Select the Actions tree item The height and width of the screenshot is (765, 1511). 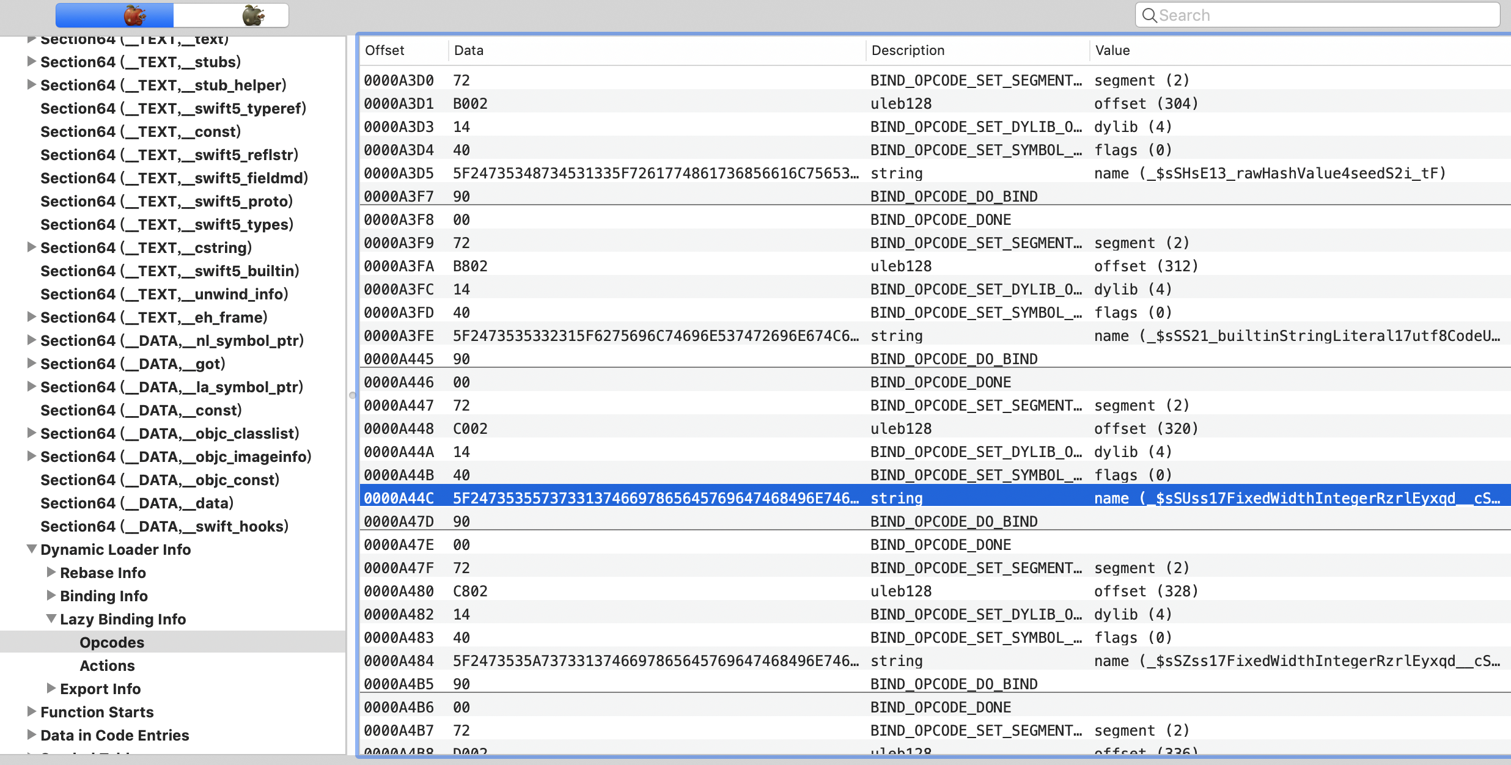click(107, 665)
